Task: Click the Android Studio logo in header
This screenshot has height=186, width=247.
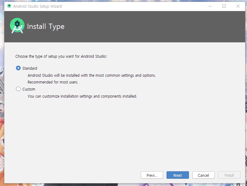Action: [x=17, y=26]
